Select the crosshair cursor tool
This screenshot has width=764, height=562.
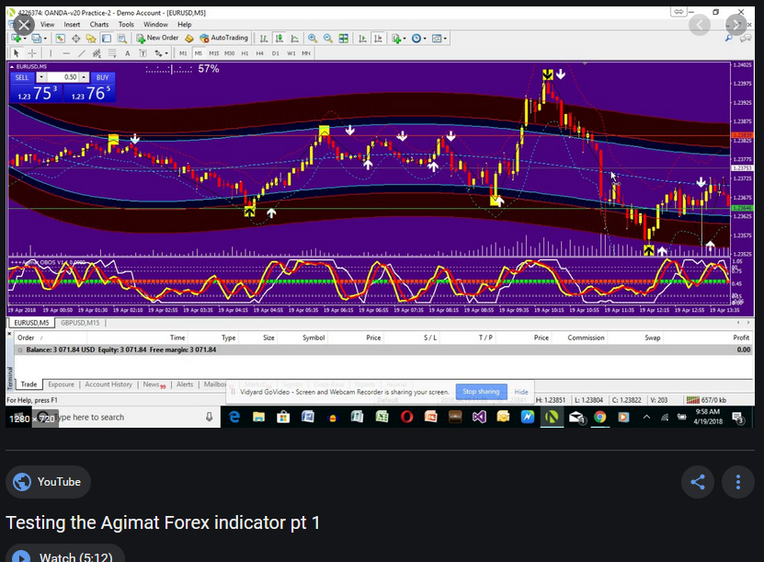tap(32, 53)
